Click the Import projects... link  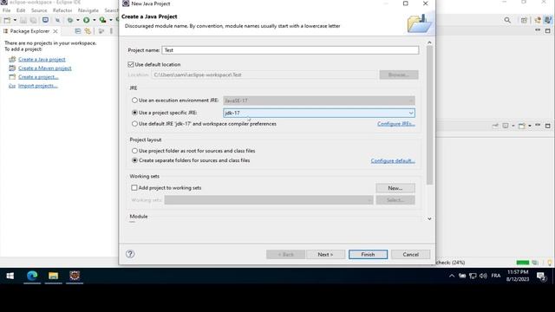click(x=38, y=86)
